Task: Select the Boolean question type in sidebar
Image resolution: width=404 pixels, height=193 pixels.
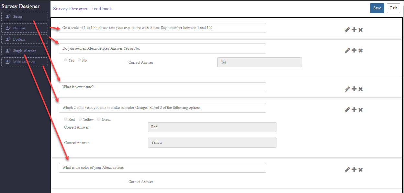Action: point(25,39)
